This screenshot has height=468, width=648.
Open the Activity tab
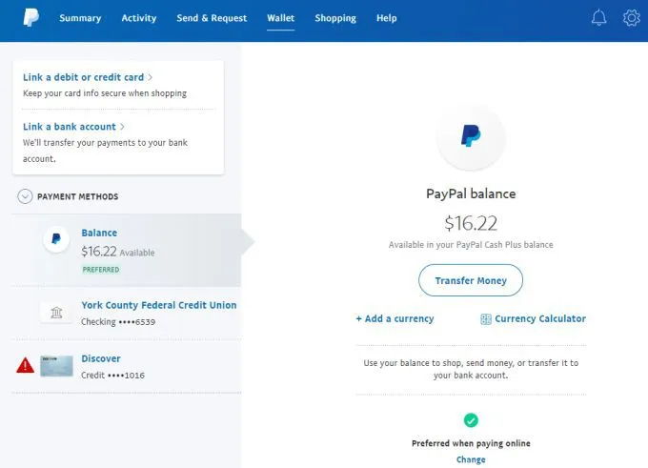(x=139, y=18)
